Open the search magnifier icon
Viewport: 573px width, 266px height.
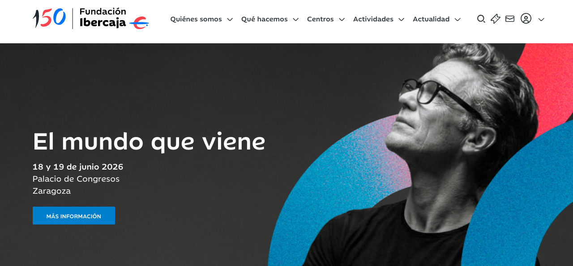(481, 19)
